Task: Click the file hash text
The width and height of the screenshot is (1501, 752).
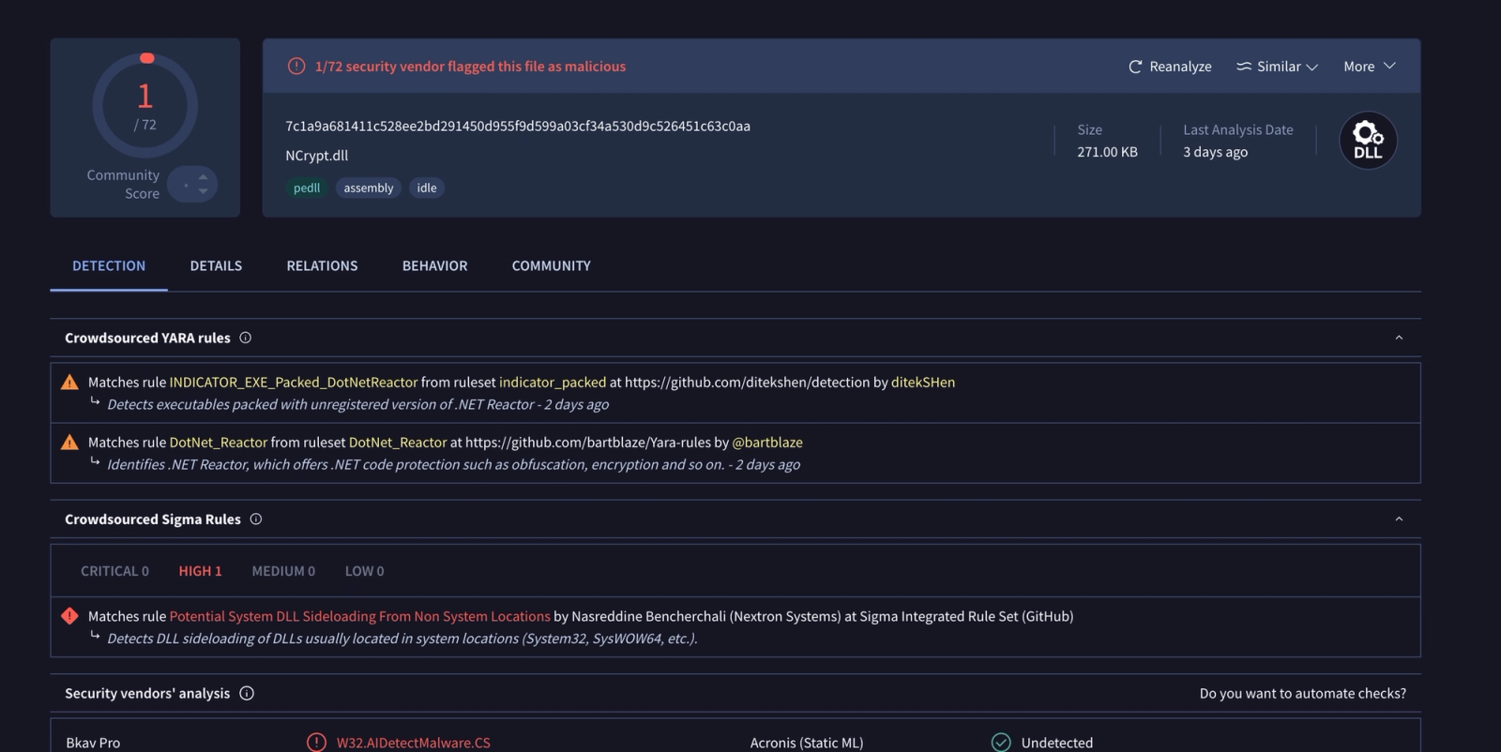Action: tap(518, 127)
